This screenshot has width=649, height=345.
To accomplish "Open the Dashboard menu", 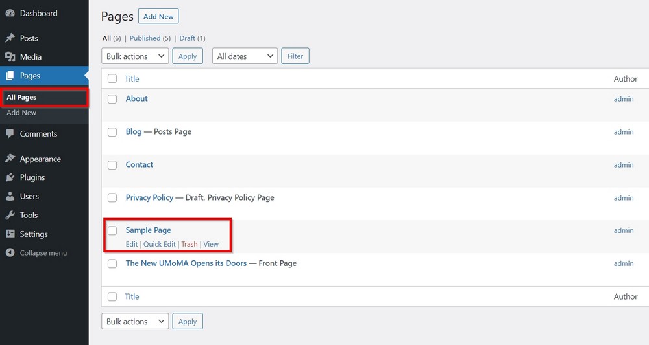I will pos(38,13).
